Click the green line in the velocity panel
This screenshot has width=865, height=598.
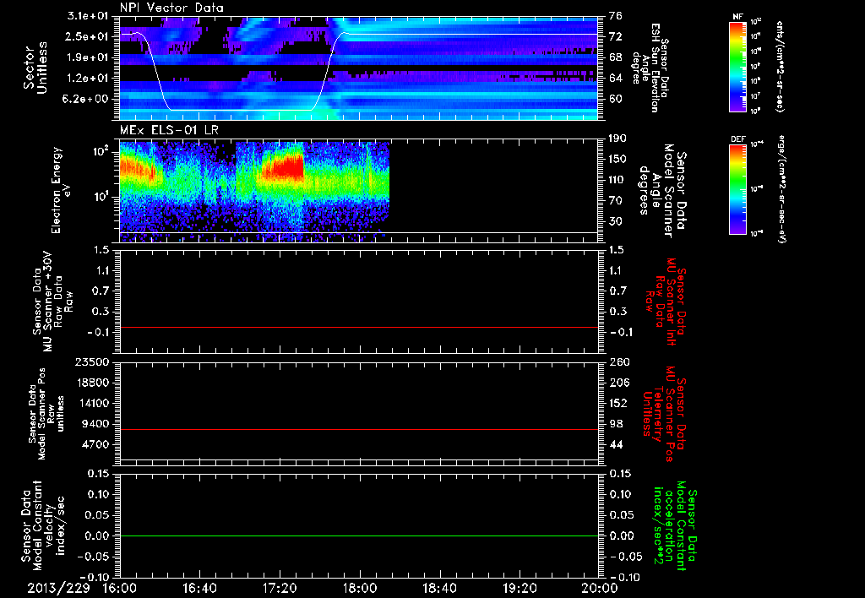point(359,535)
